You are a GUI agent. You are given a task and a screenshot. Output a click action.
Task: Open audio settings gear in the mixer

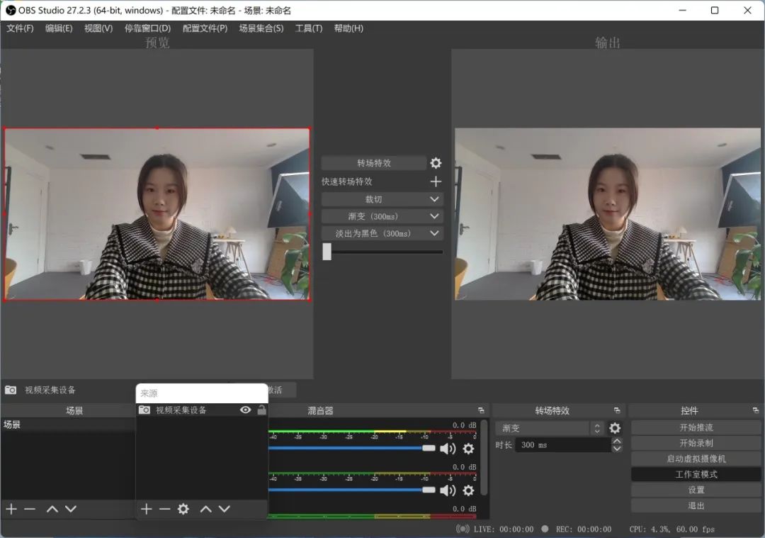pos(468,449)
